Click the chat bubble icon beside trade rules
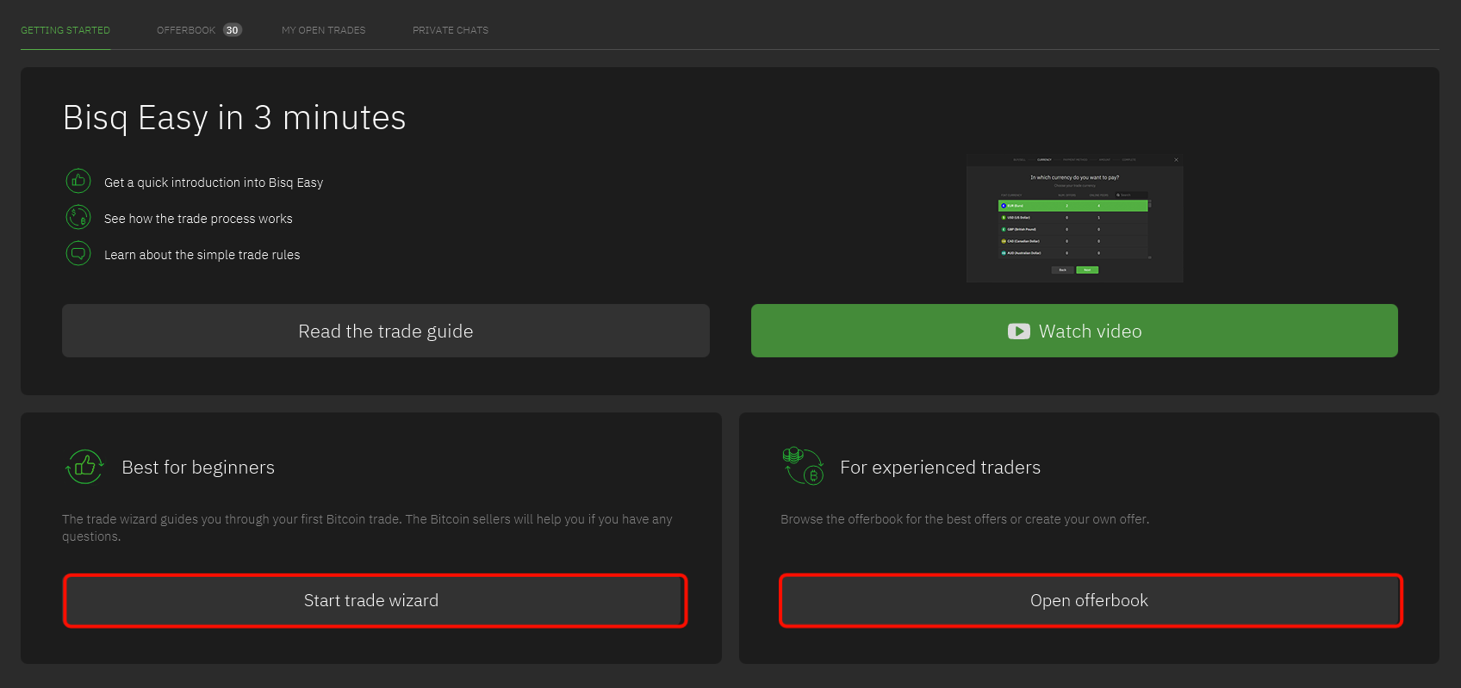1461x688 pixels. tap(78, 253)
